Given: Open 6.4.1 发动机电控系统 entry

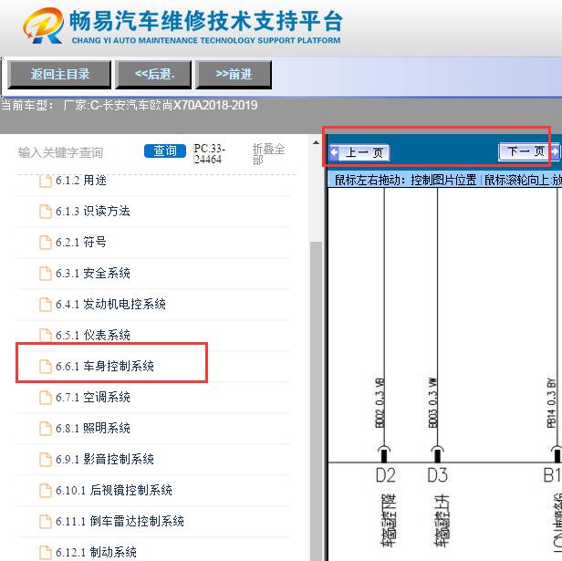Looking at the screenshot, I should 110,304.
